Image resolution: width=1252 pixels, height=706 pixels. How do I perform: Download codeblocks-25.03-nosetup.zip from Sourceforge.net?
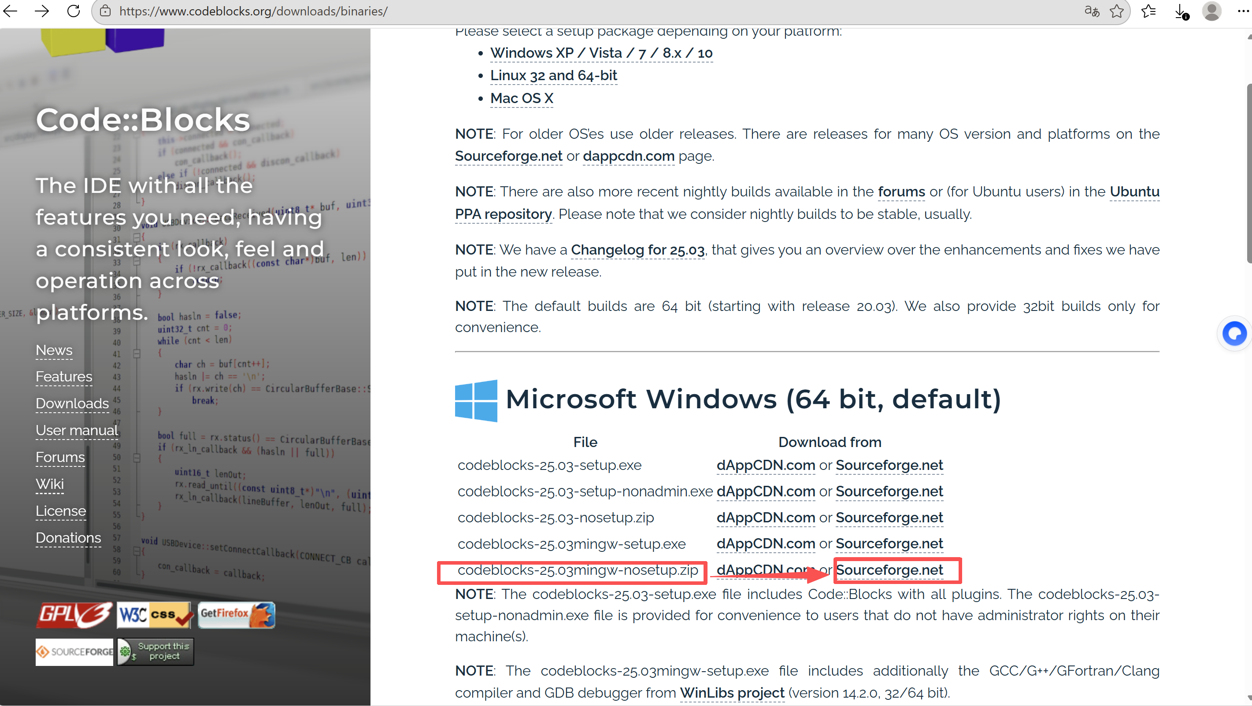889,517
